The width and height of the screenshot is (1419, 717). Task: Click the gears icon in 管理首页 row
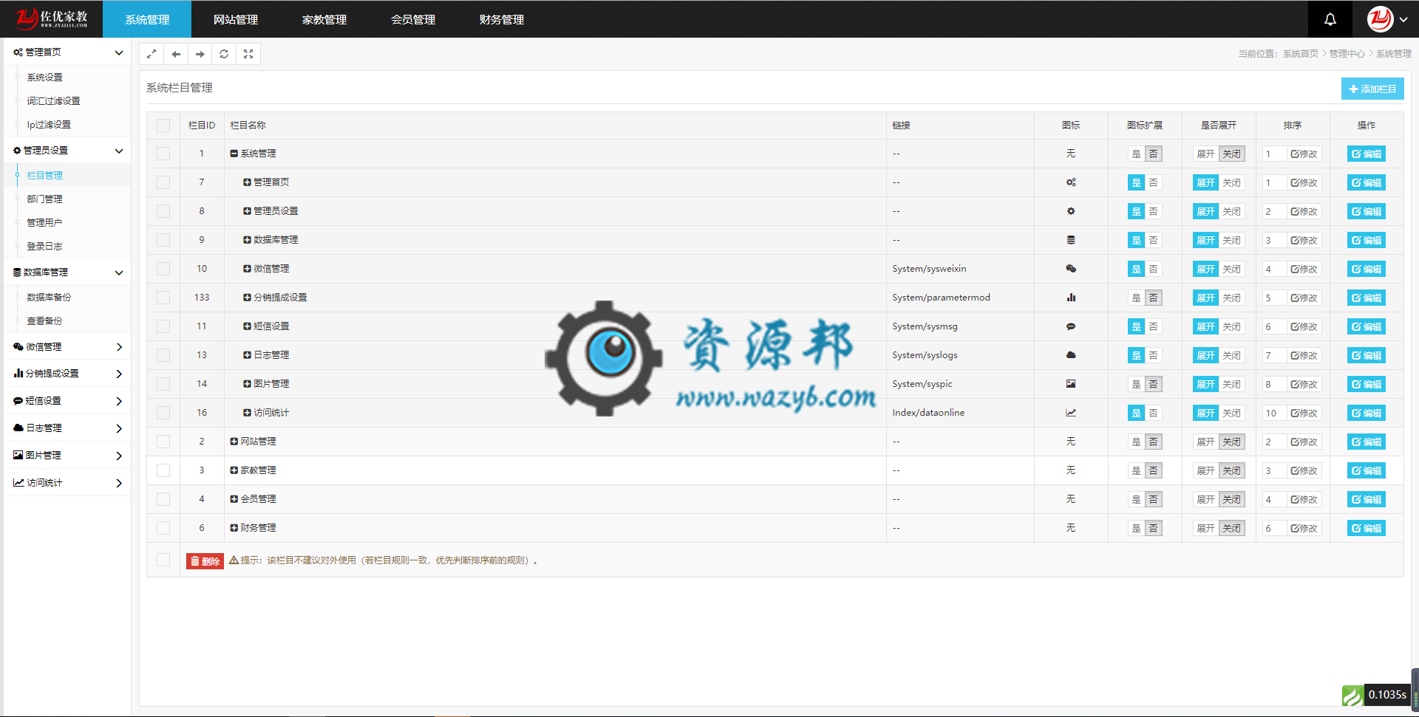click(1071, 182)
